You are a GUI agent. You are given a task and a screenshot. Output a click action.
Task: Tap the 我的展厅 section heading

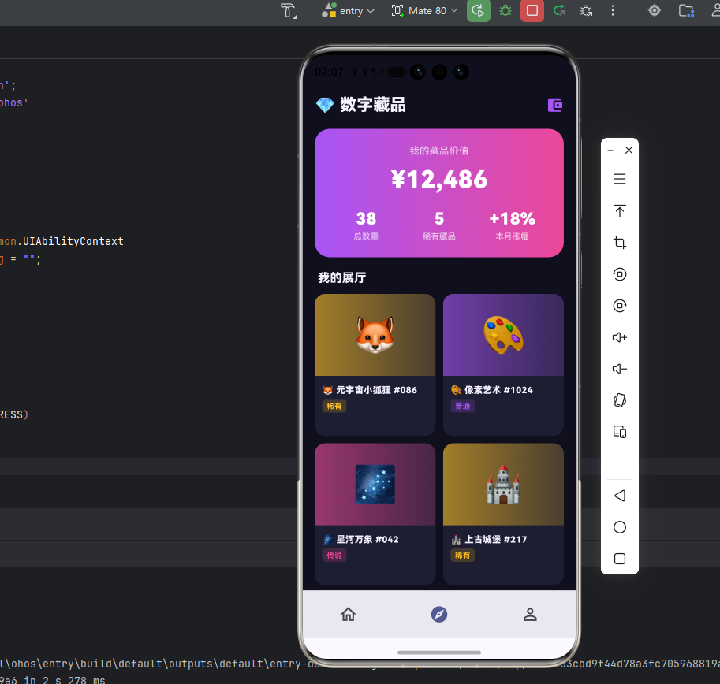[341, 277]
